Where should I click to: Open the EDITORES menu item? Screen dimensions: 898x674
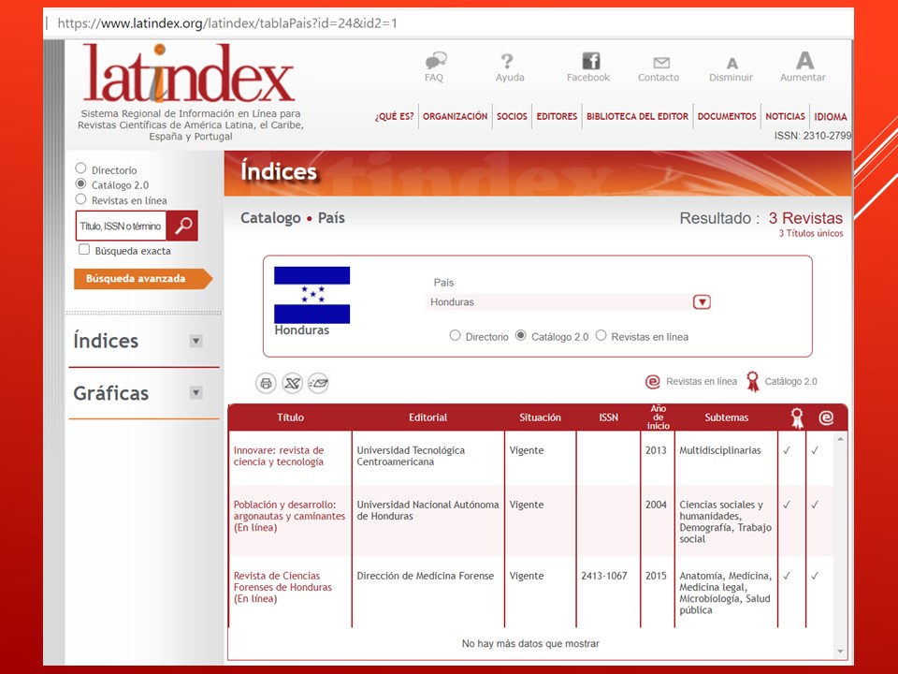tap(557, 116)
